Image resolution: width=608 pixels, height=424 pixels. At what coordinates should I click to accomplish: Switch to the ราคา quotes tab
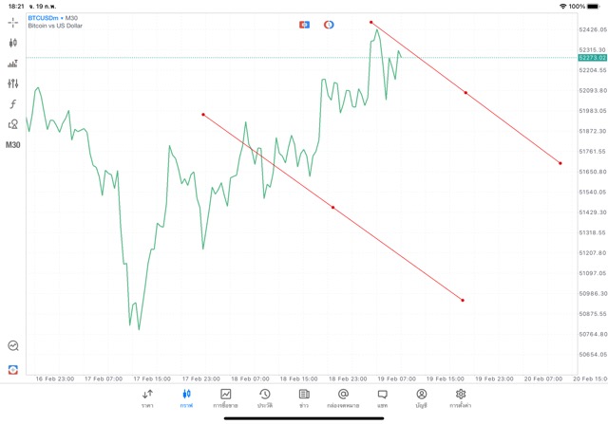[147, 397]
